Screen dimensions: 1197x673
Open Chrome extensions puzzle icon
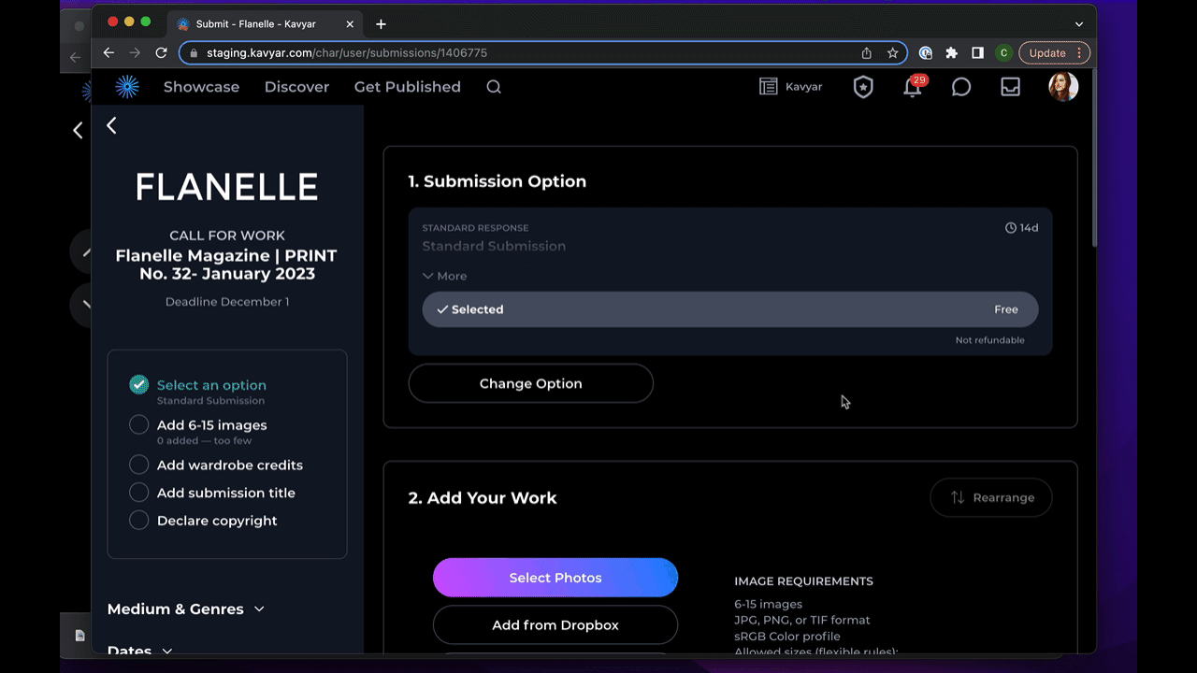point(952,53)
